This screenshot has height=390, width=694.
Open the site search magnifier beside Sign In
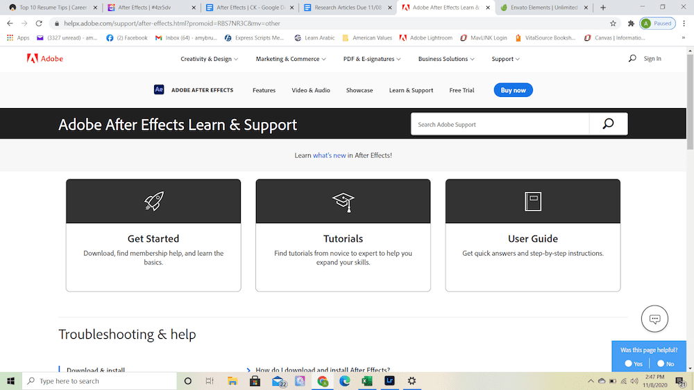[x=632, y=58]
